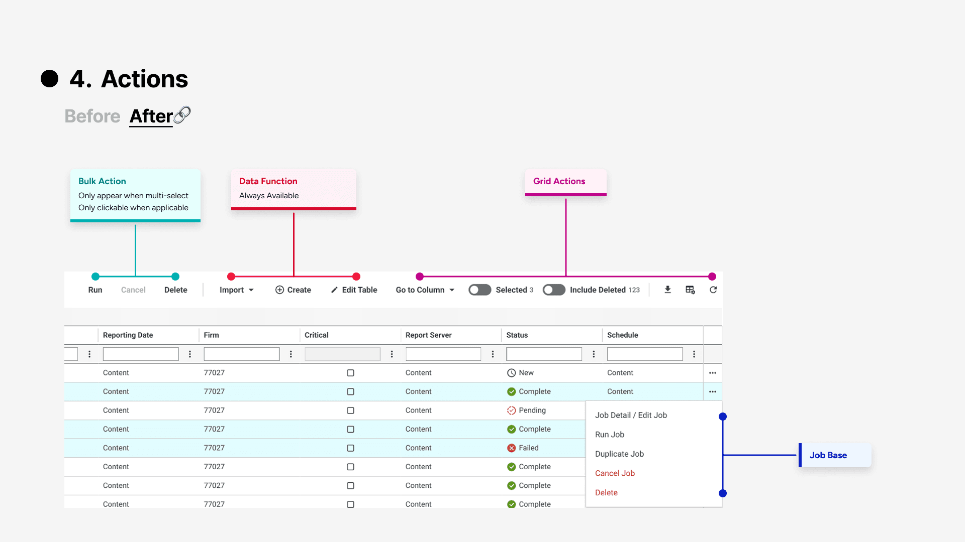Select Delete from the context menu

point(607,493)
